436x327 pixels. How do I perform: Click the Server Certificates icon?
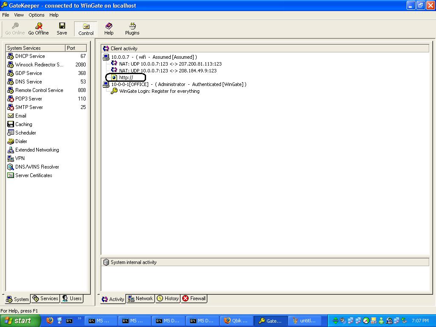pos(11,175)
